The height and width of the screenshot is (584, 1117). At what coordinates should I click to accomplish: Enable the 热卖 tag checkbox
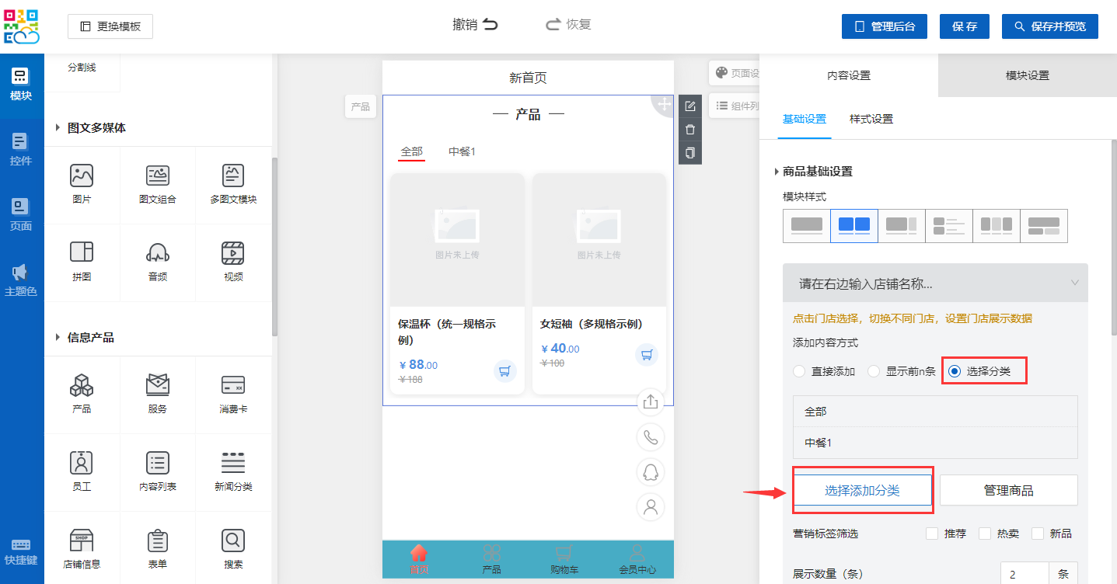985,534
